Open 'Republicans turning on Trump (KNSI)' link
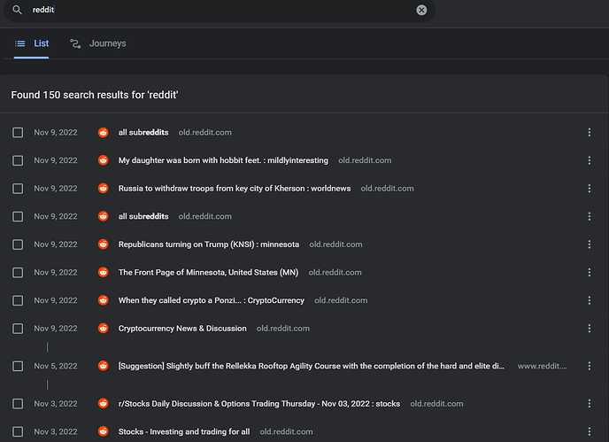The image size is (609, 442). pyautogui.click(x=209, y=244)
